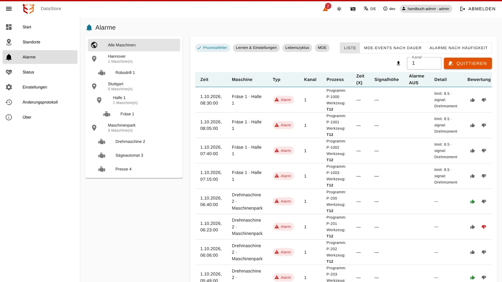Thumbs up the 08:05:00 alarm row
The image size is (502, 282).
473,125
